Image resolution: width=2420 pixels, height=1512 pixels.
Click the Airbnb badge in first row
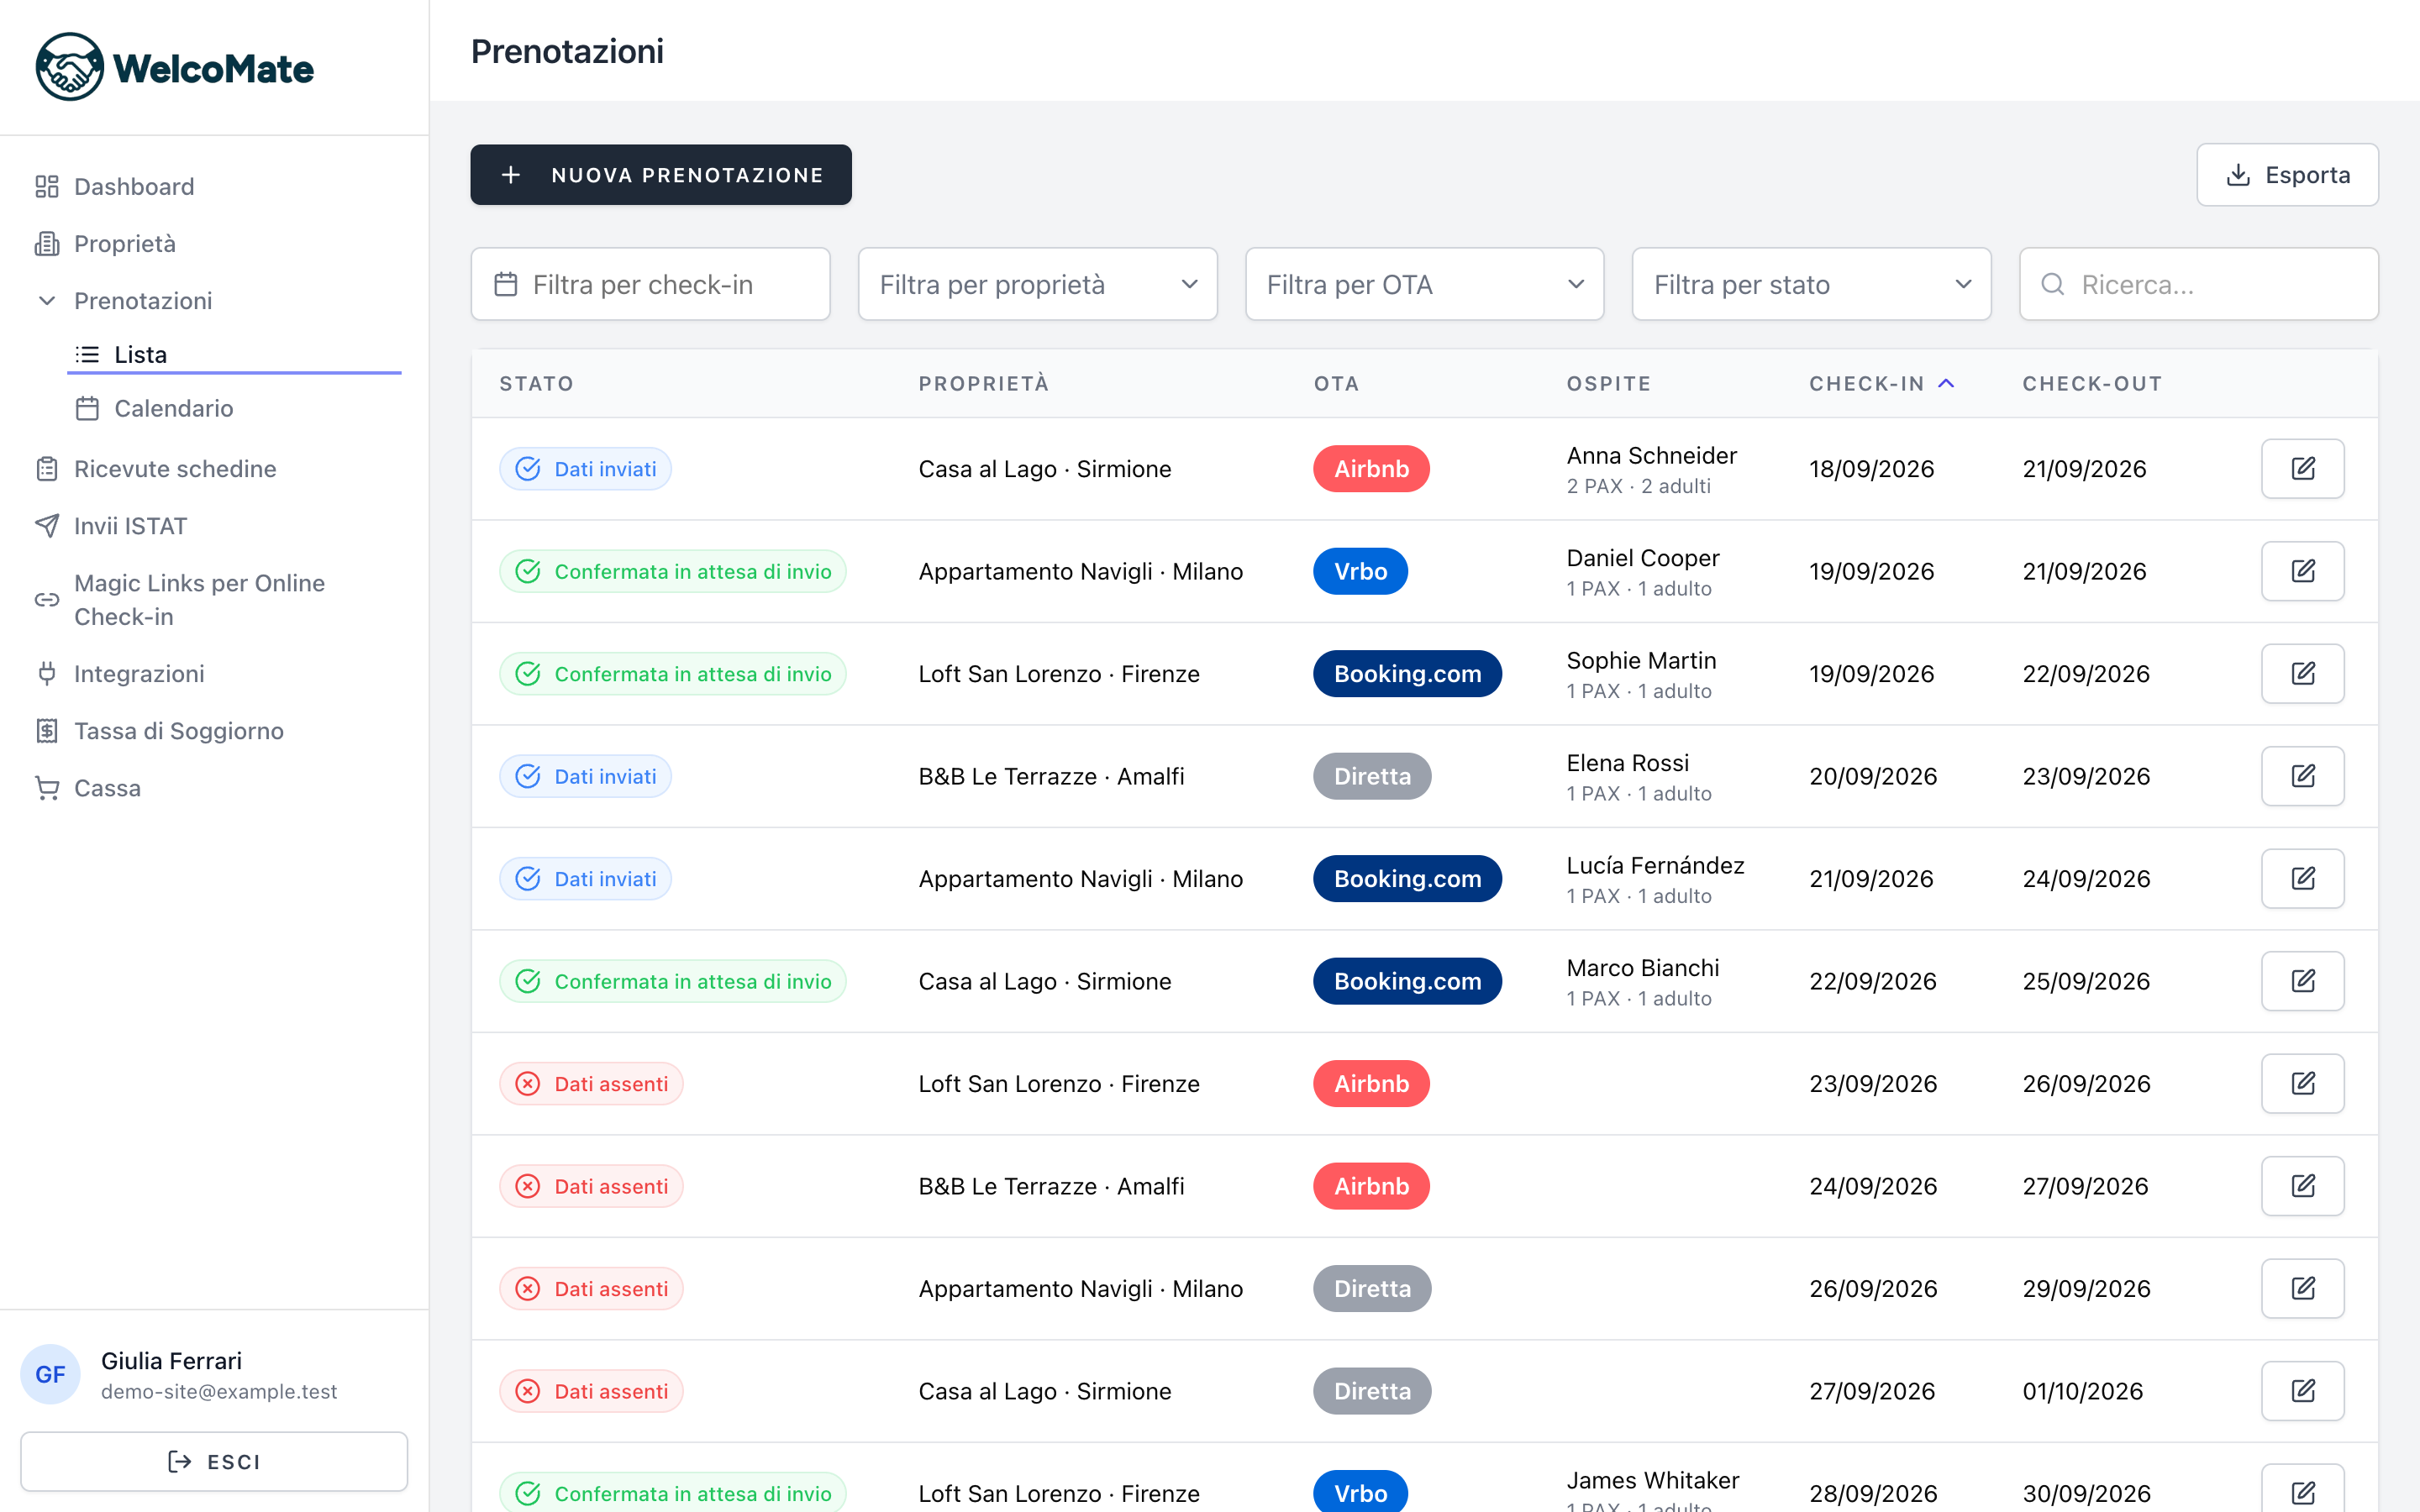[x=1371, y=469]
